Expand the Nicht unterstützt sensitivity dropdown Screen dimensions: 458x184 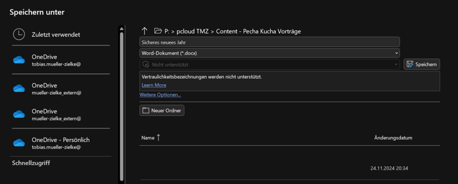pos(270,64)
